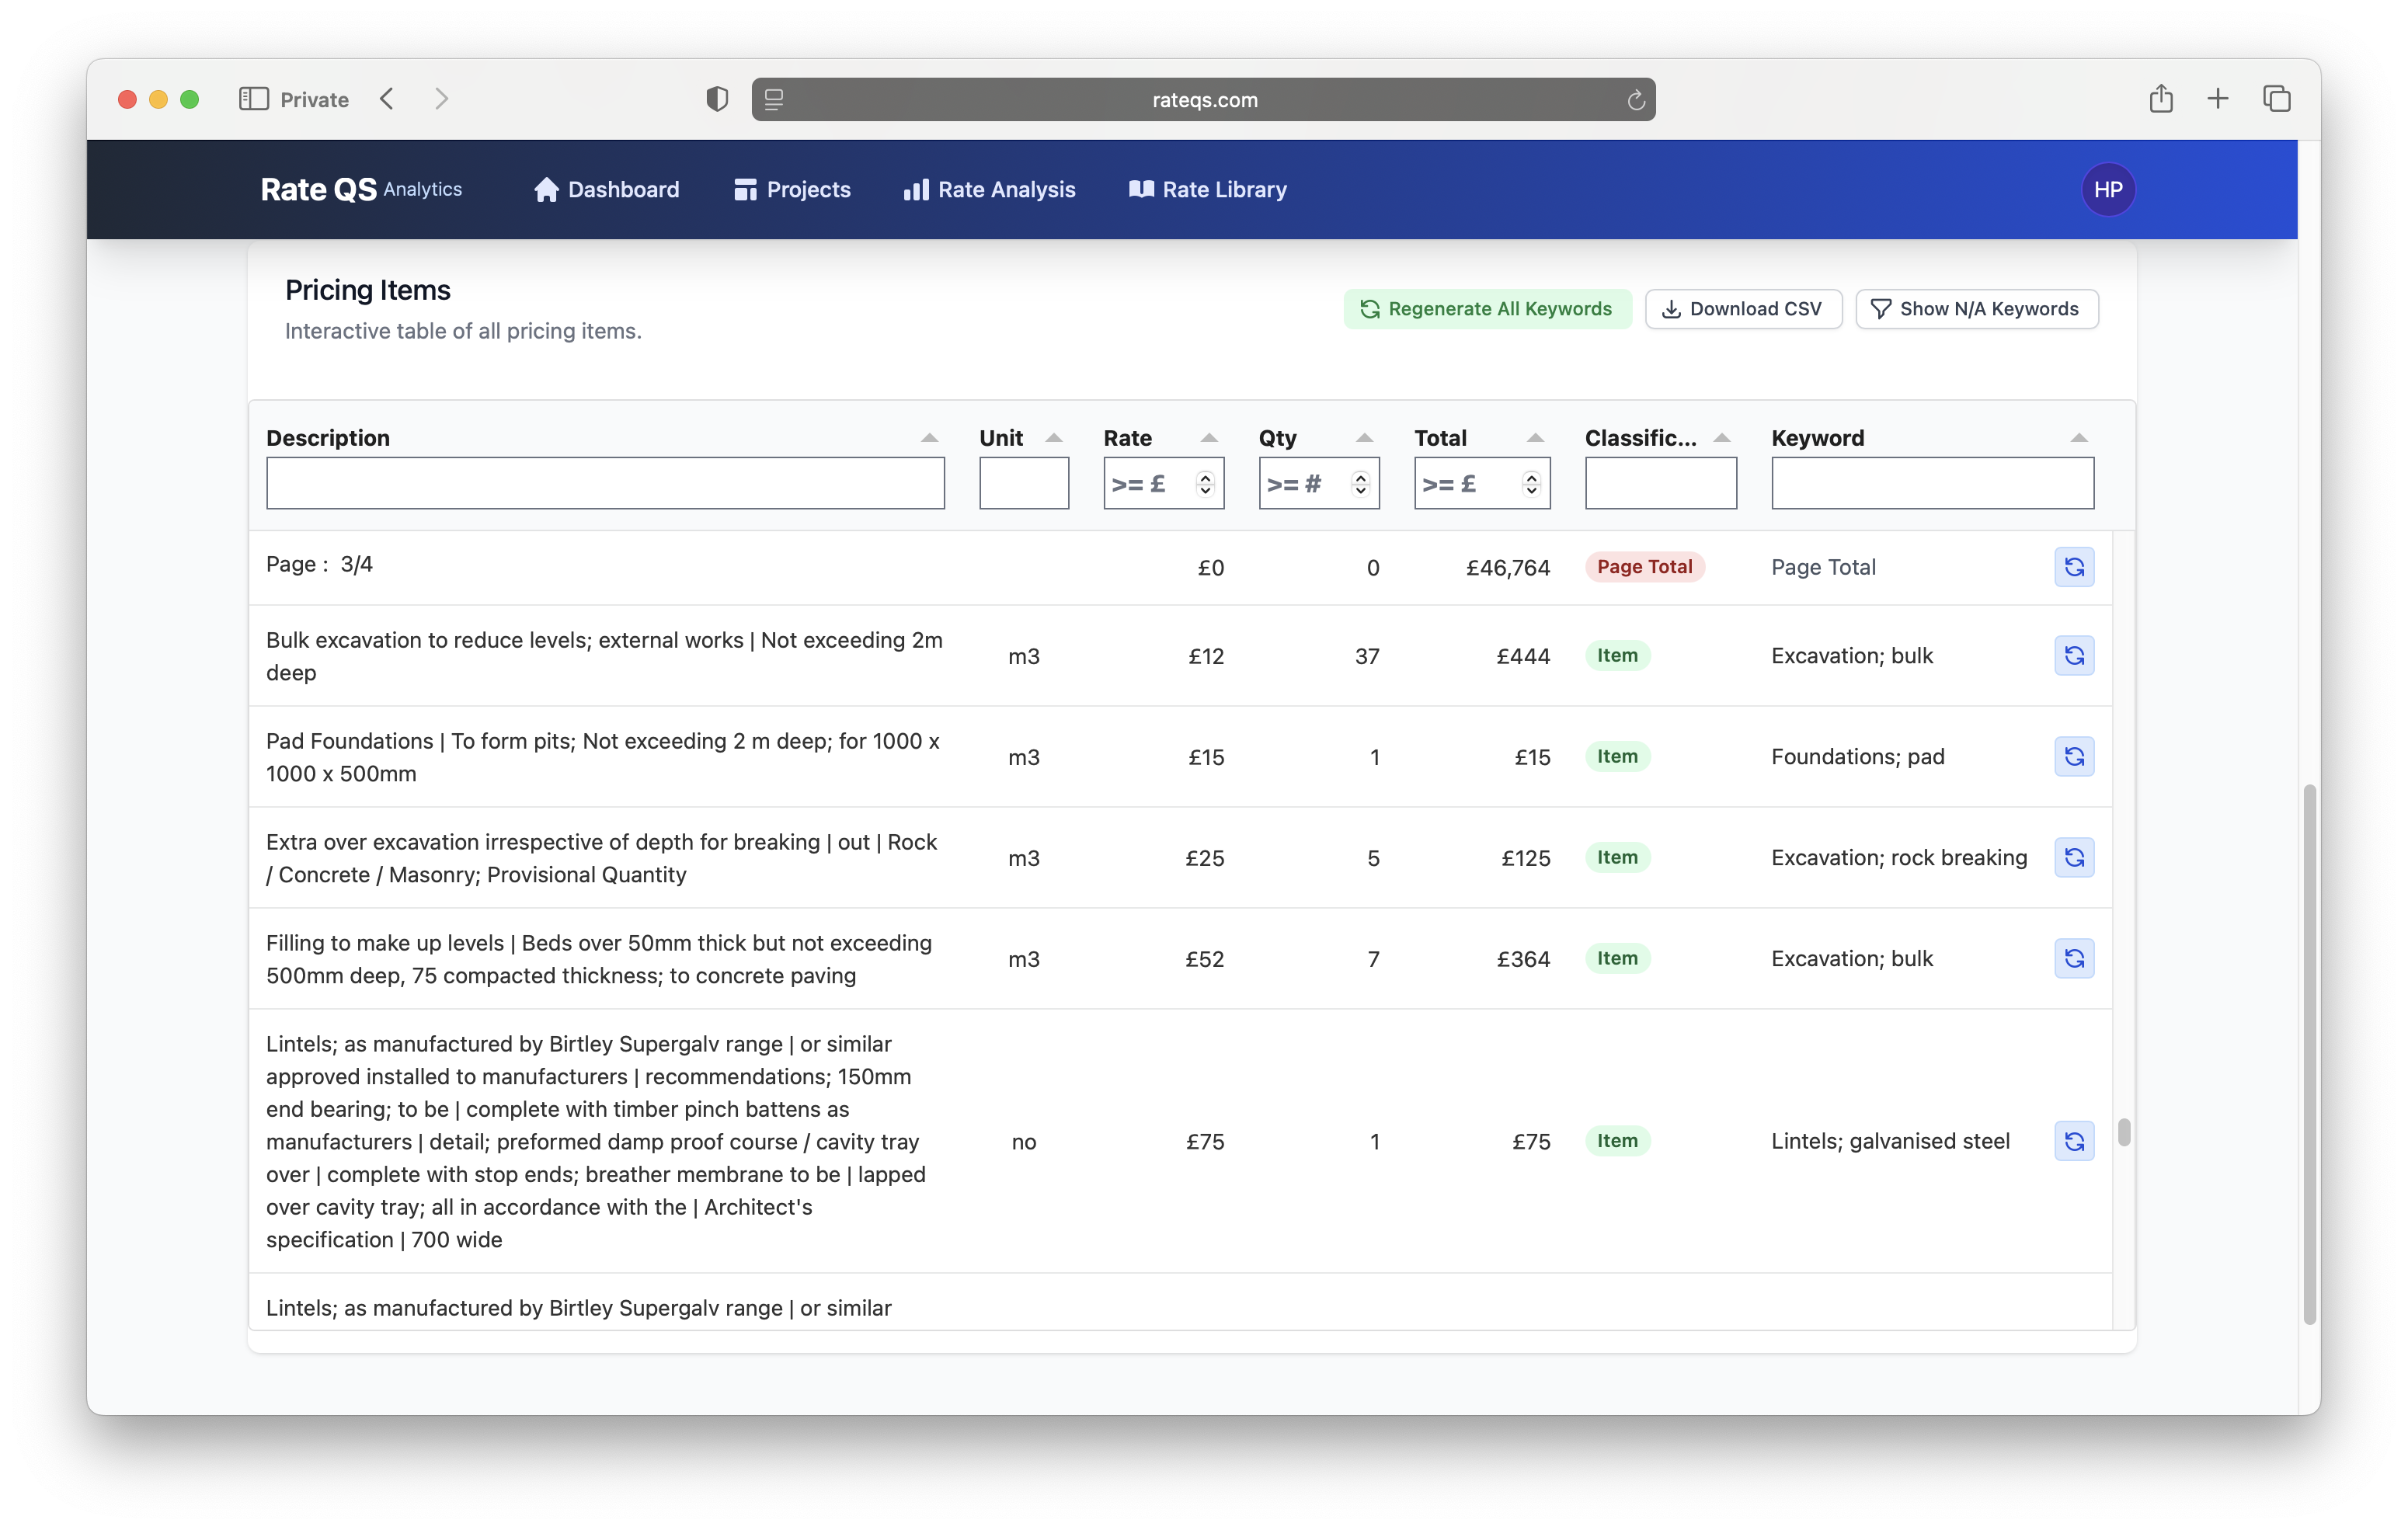Open the Rate Analysis page

(989, 190)
